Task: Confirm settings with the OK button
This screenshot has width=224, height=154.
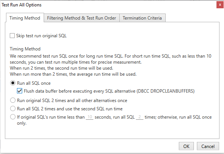Action: (x=186, y=146)
